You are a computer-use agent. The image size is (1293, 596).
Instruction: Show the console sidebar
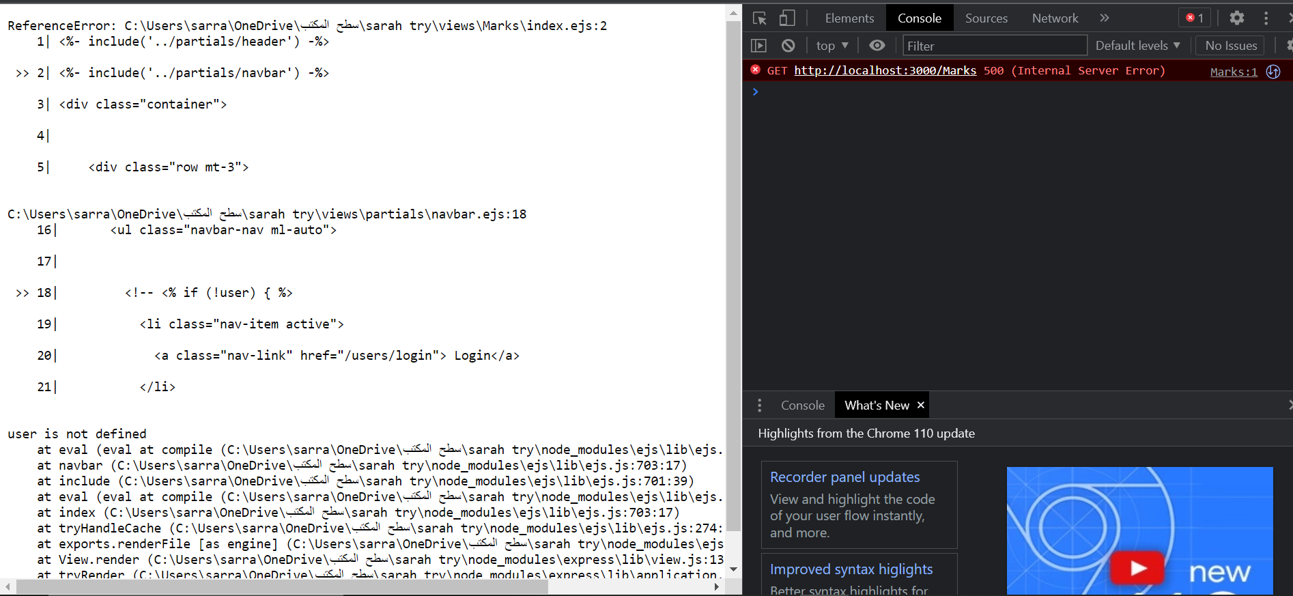coord(758,46)
